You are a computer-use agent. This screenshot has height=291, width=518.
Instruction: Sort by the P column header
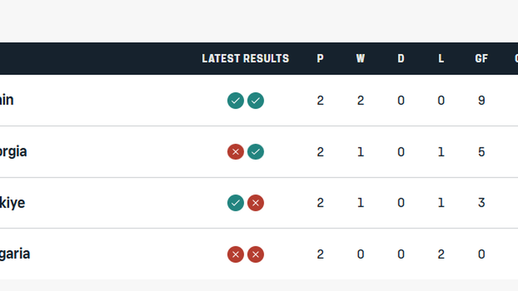(320, 59)
